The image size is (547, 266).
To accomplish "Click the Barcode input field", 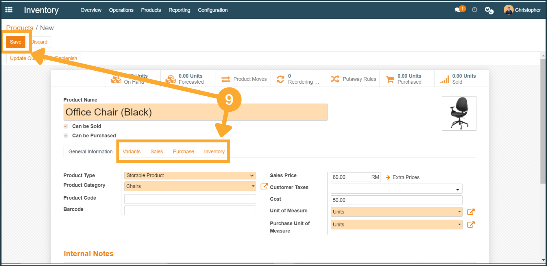I will [190, 210].
